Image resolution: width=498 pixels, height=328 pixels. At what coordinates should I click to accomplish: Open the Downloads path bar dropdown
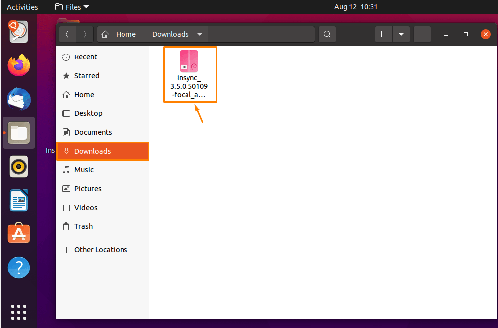(x=200, y=34)
